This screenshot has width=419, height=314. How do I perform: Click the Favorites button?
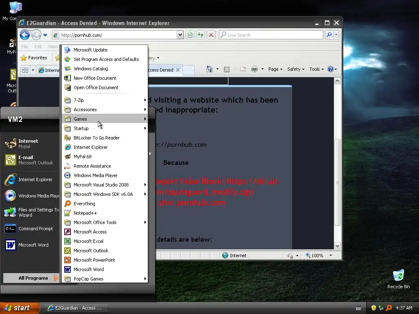click(x=34, y=58)
